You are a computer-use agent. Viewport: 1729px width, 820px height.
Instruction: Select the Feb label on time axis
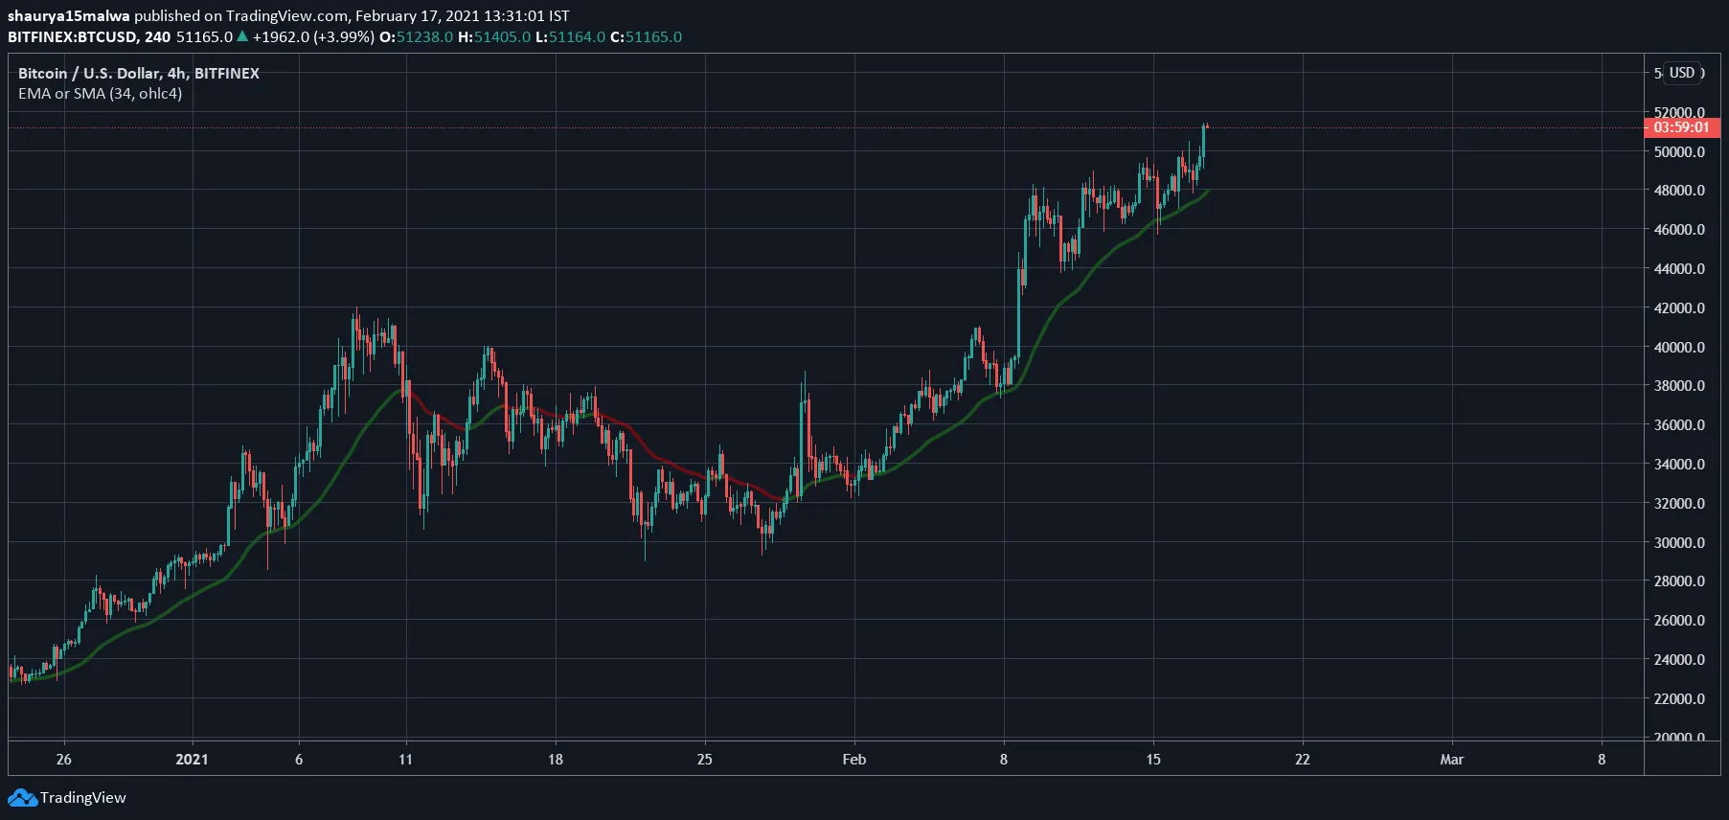pyautogui.click(x=853, y=760)
